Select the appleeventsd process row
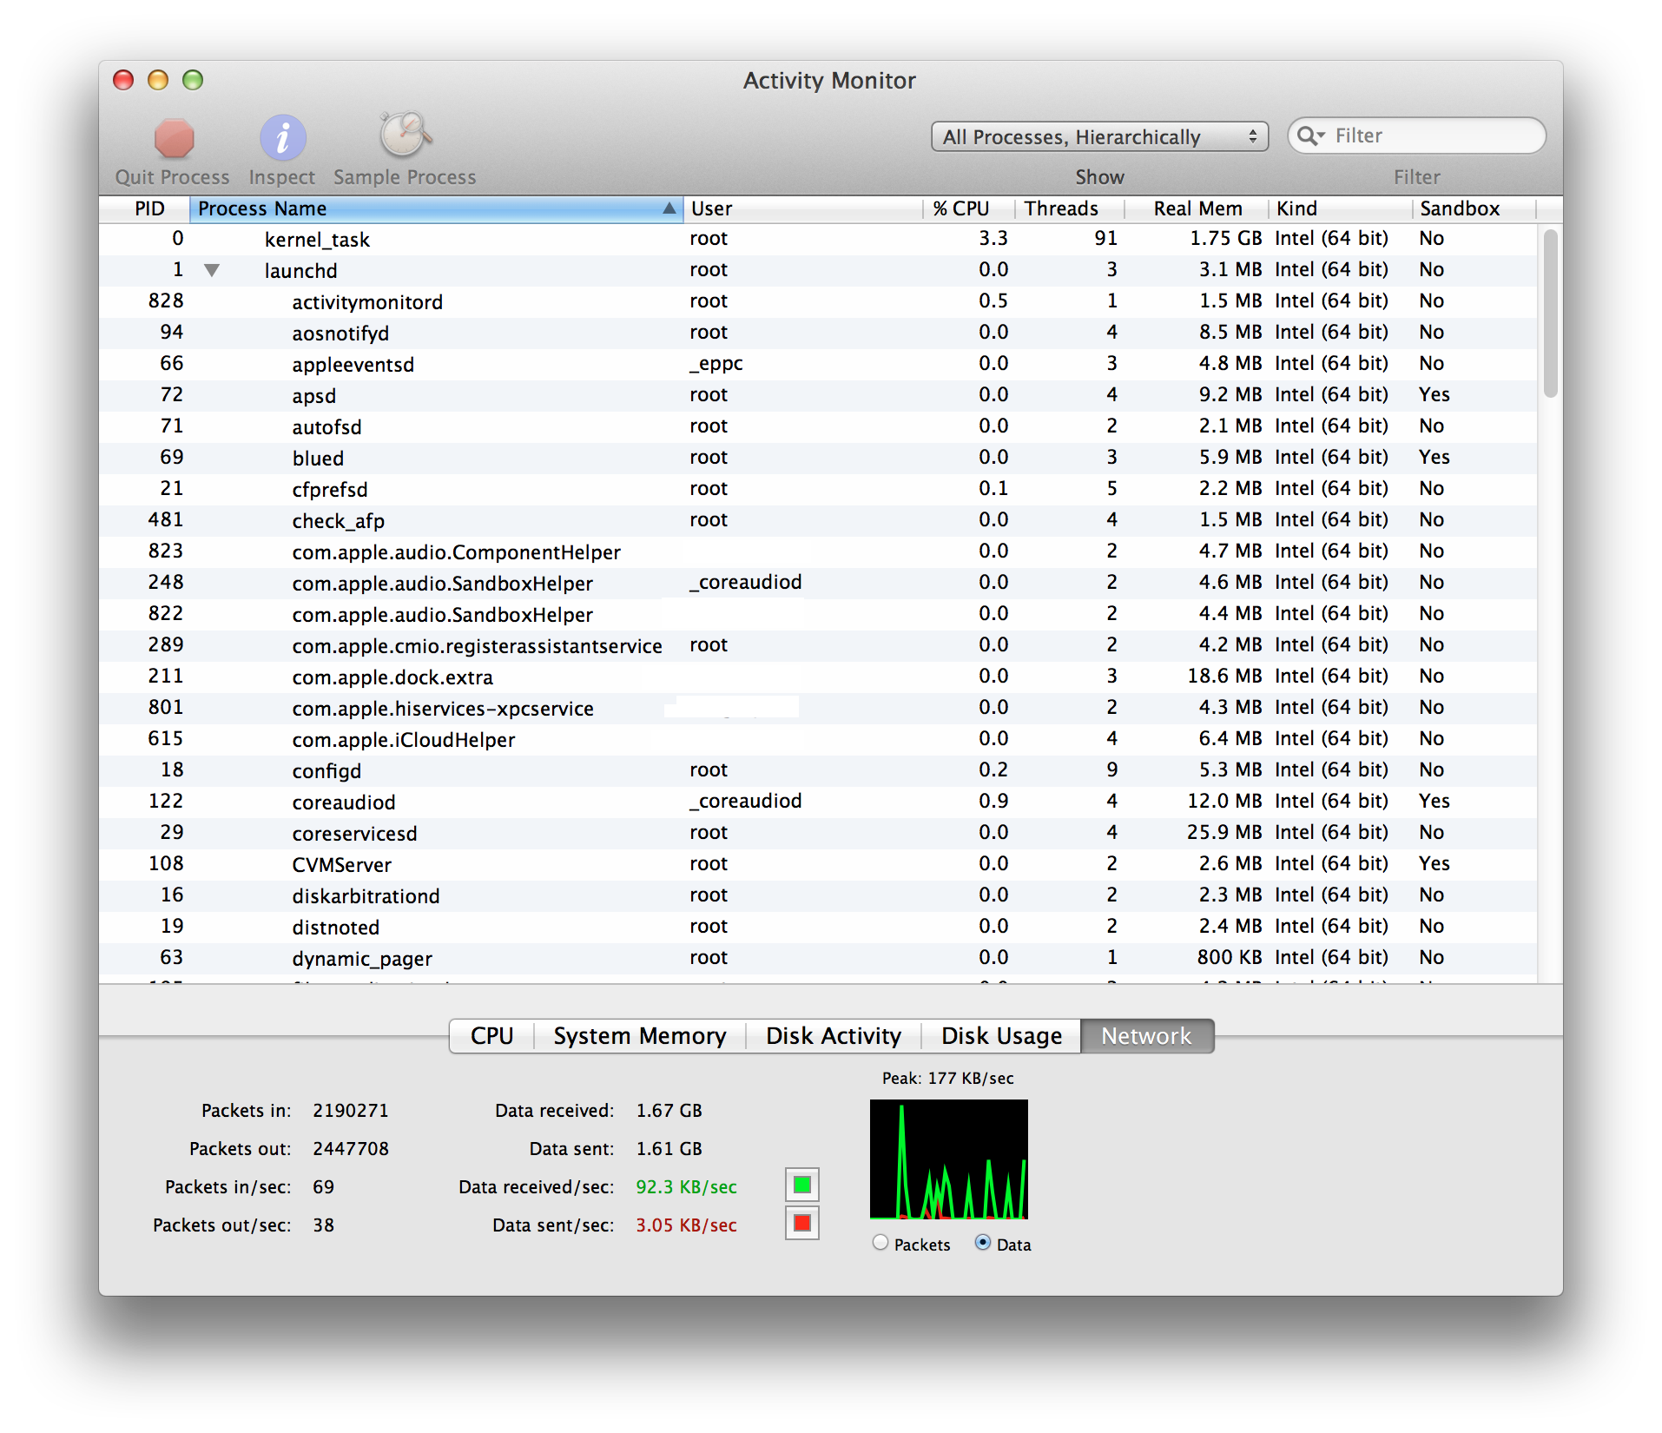This screenshot has width=1662, height=1433. 818,364
